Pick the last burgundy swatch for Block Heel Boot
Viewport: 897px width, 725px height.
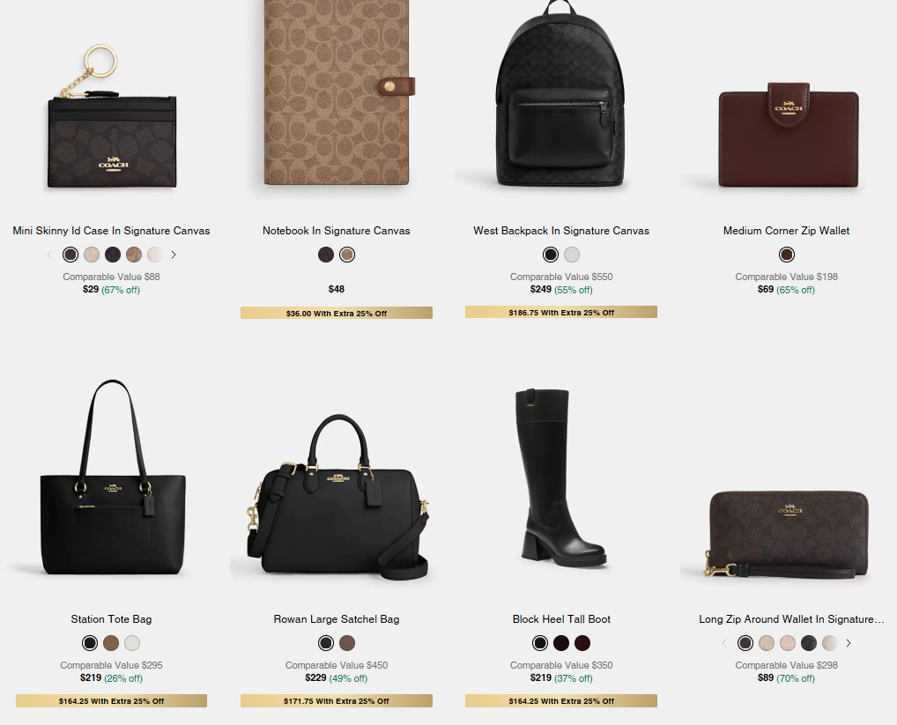[x=582, y=643]
